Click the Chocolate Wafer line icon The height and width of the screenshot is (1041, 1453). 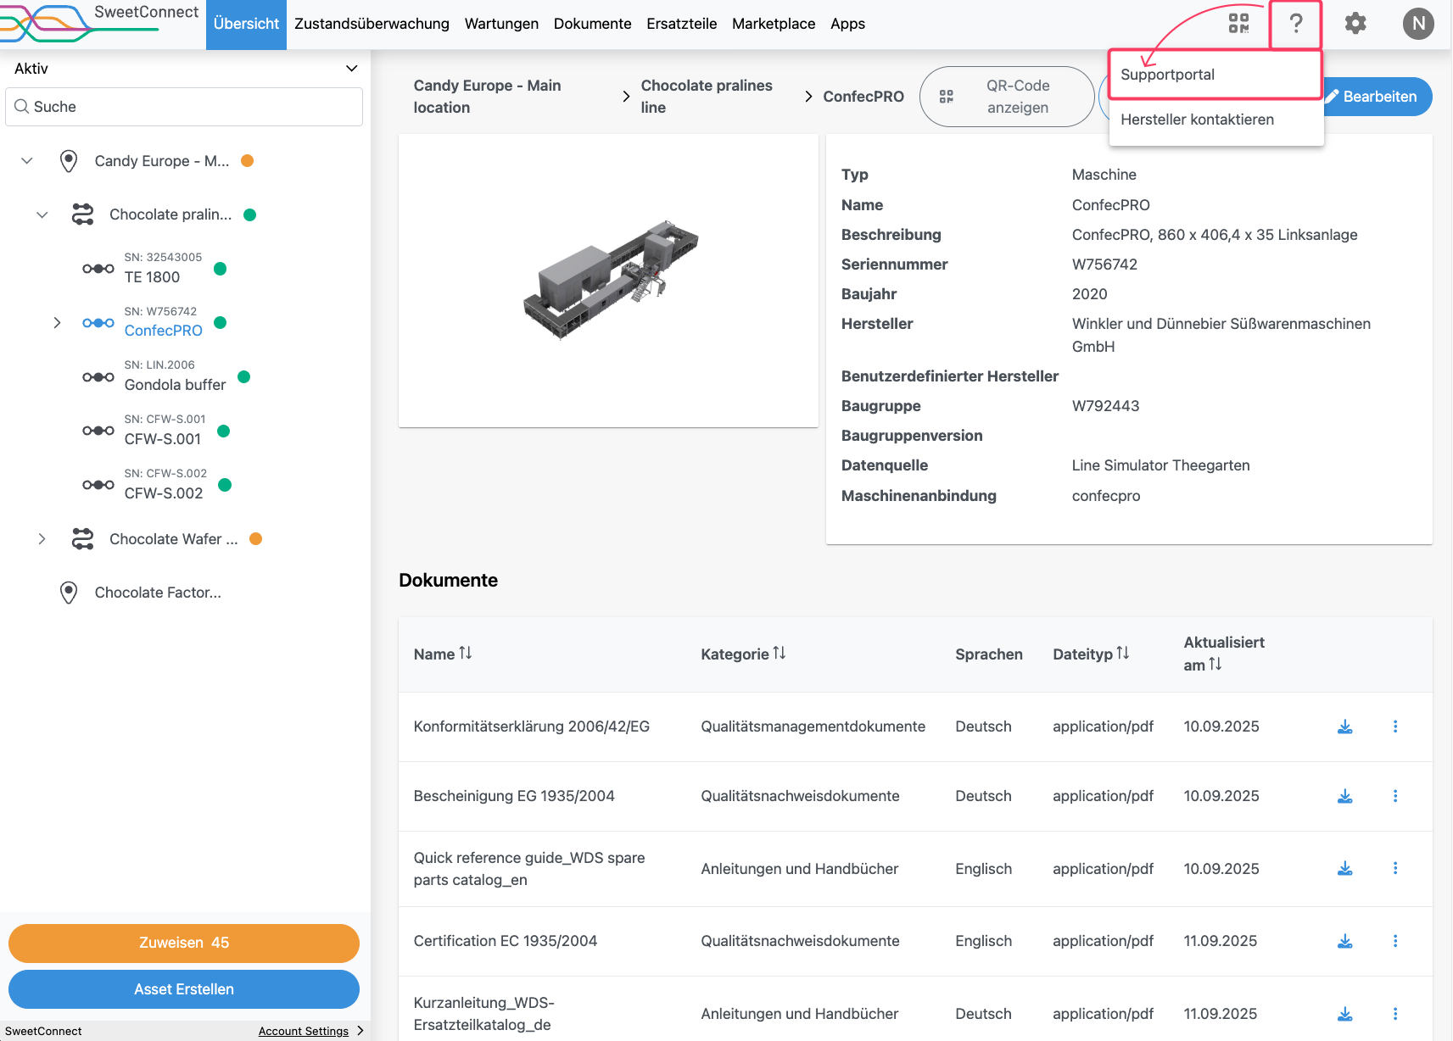(x=82, y=539)
